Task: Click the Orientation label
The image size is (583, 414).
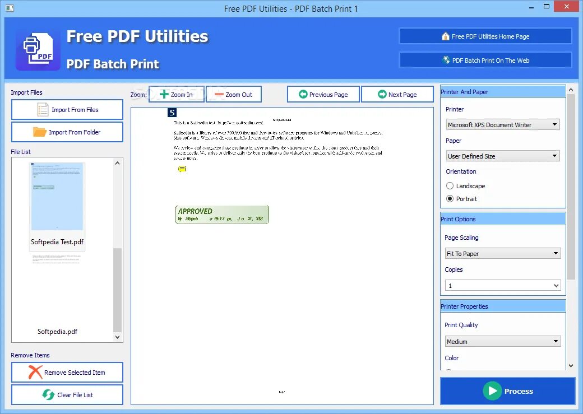Action: (x=461, y=171)
